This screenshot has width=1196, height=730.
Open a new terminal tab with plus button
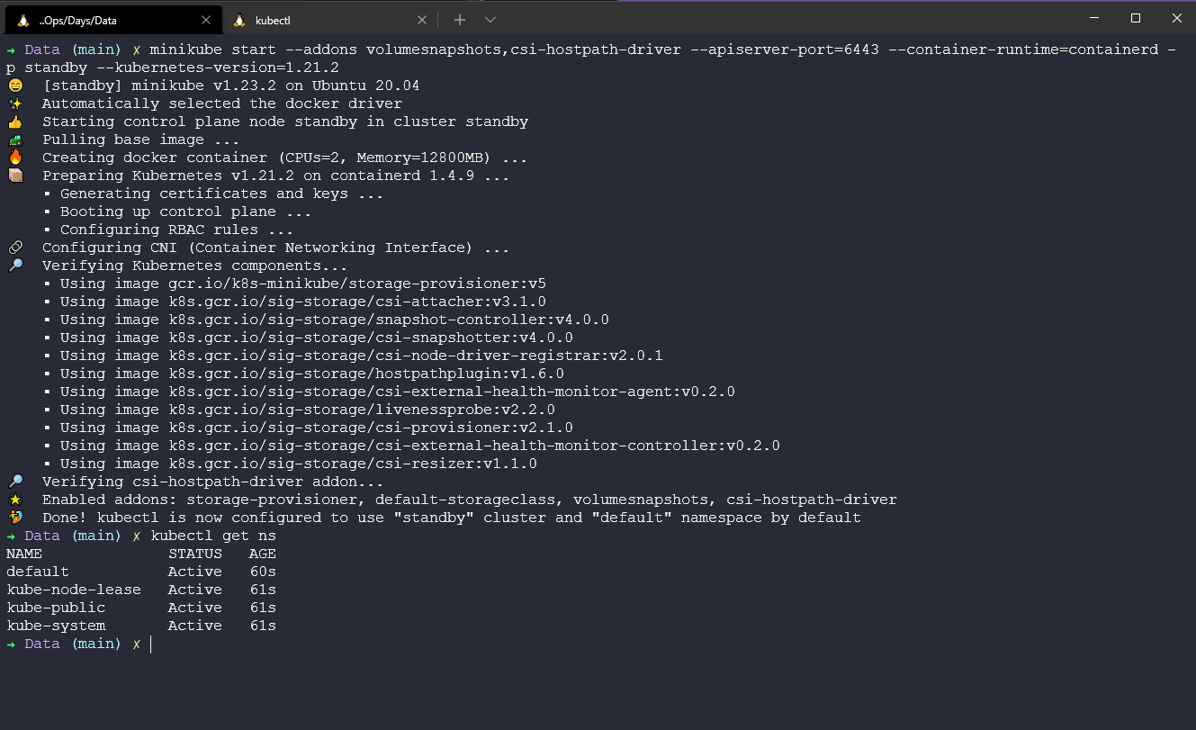pos(460,20)
